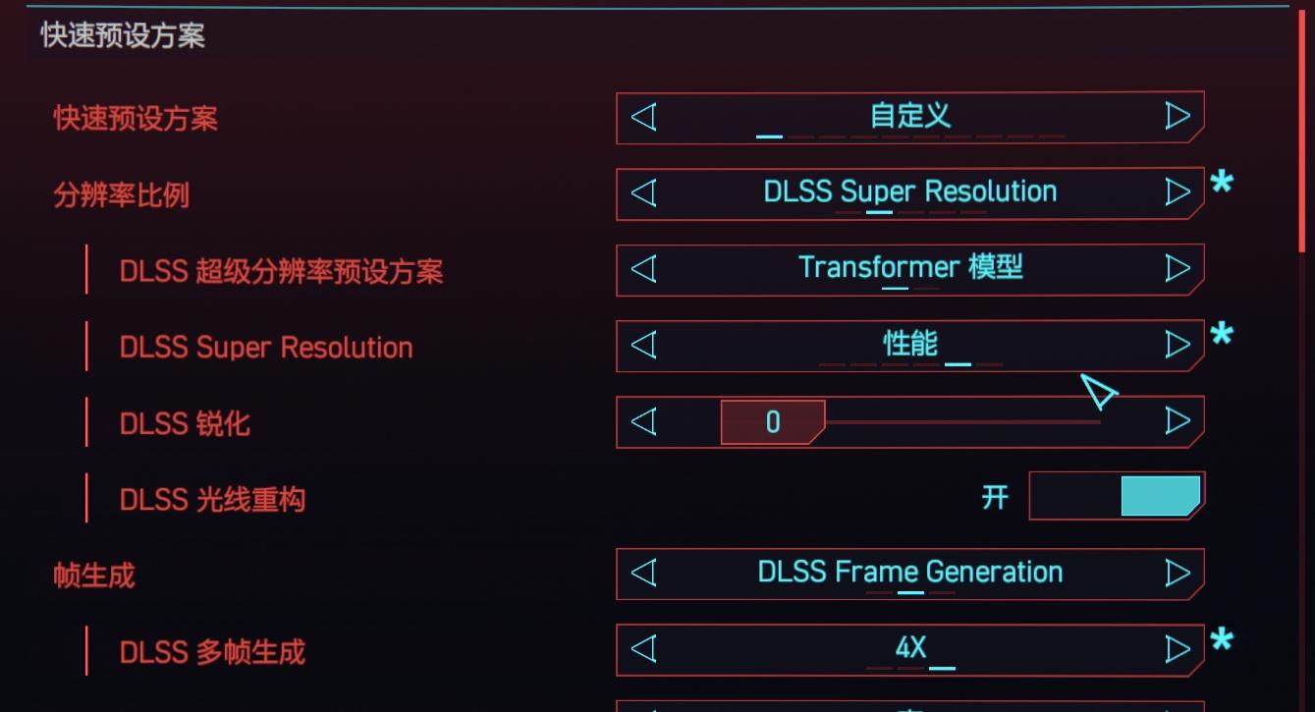Toggle DLSS 光线重构 switch off

[x=1117, y=497]
